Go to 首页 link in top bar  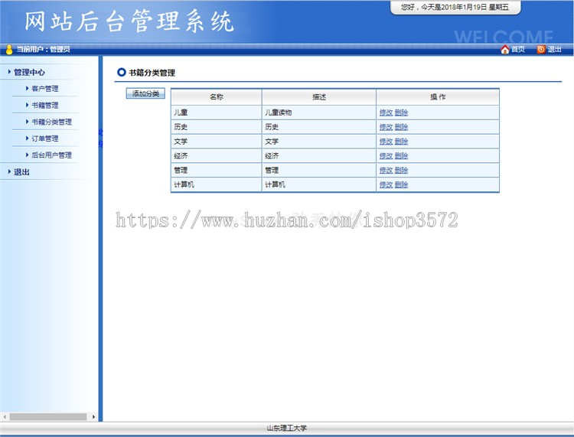point(518,50)
